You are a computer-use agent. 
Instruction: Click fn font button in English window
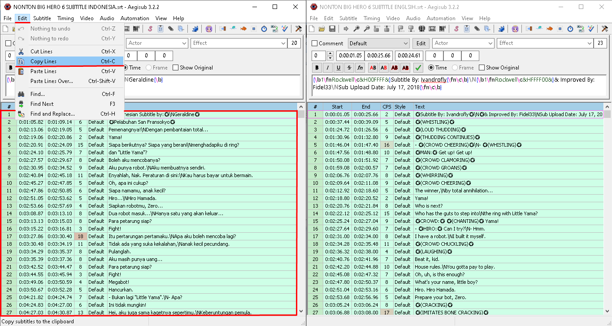click(x=360, y=68)
